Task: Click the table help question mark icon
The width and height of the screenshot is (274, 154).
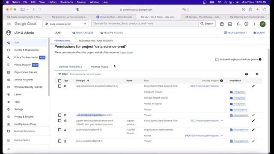Action: tap(247, 74)
